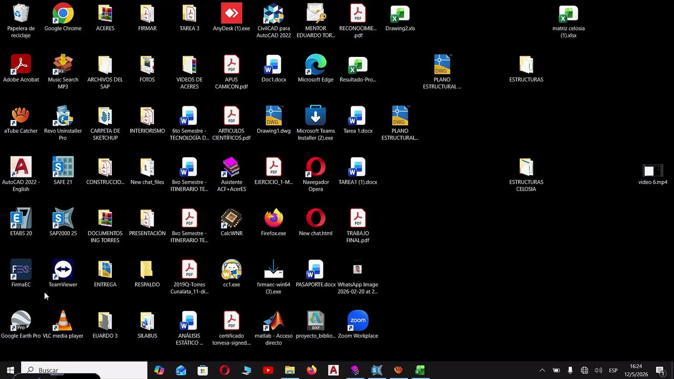This screenshot has width=674, height=379.
Task: Open Microsoft Store from the taskbar
Action: pos(203,370)
